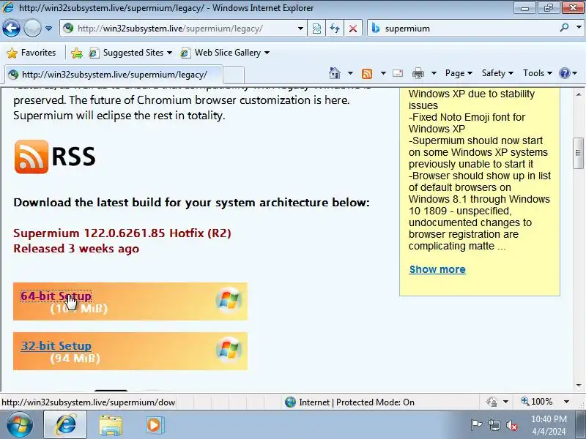Click the muted volume tray icon
This screenshot has height=439, width=586.
coord(511,425)
